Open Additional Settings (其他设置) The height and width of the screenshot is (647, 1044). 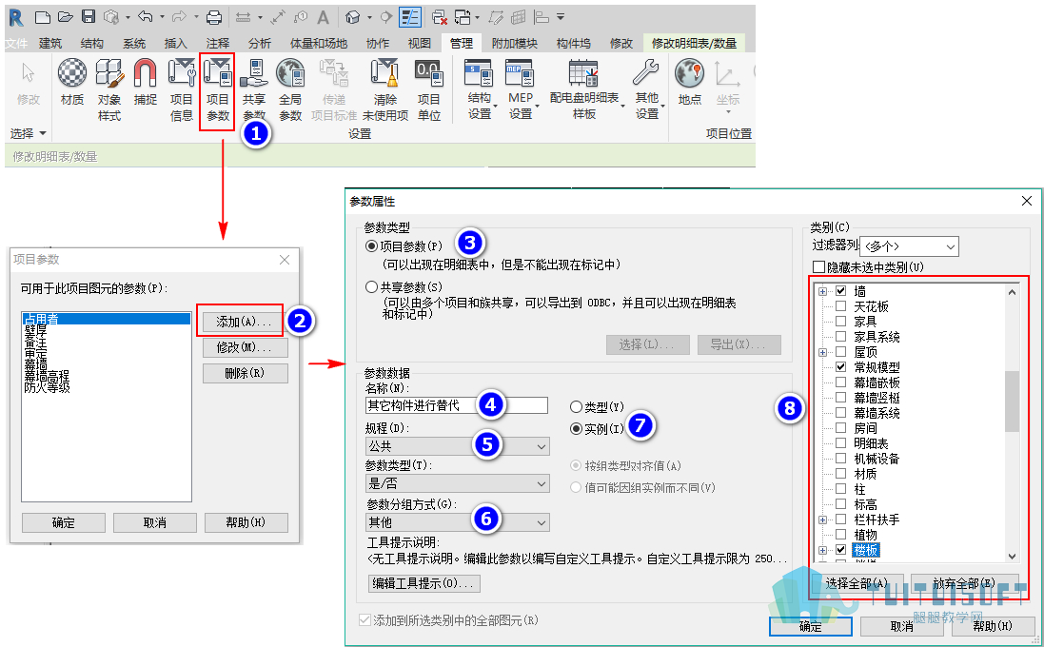pyautogui.click(x=646, y=89)
